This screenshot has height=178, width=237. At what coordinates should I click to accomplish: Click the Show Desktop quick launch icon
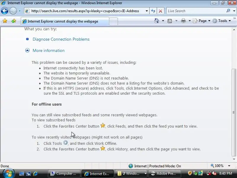click(x=21, y=174)
